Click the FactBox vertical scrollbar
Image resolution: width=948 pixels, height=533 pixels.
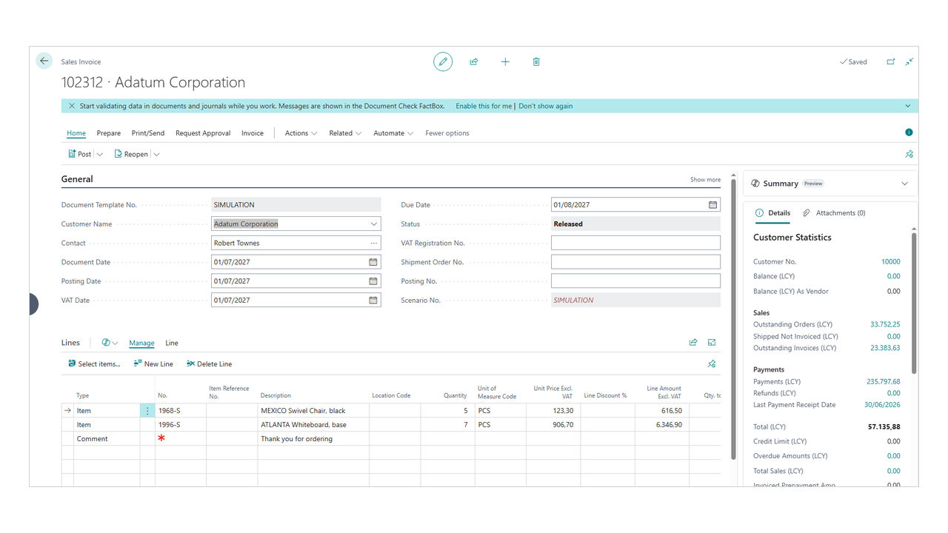click(x=914, y=304)
